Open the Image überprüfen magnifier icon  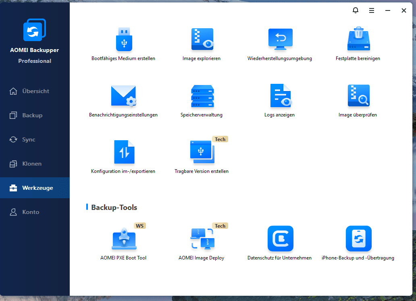click(359, 95)
